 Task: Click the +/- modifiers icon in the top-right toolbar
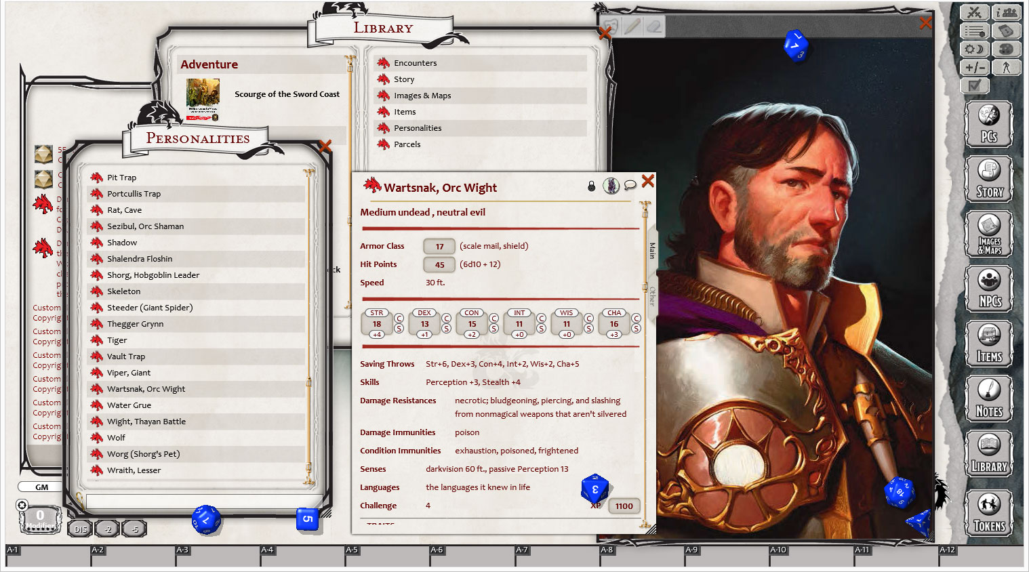click(975, 67)
